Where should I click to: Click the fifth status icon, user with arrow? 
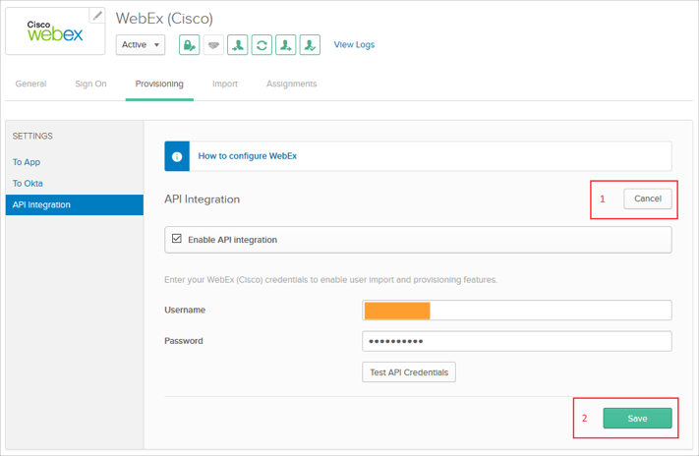tap(285, 45)
